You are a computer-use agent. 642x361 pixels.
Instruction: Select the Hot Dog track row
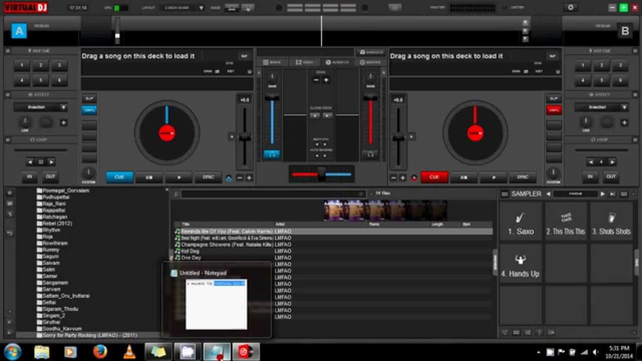point(334,251)
